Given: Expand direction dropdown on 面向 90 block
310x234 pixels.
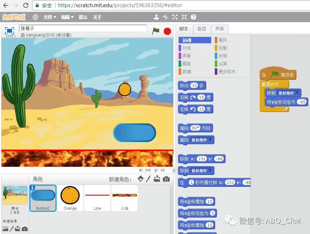Looking at the screenshot, I should [x=198, y=128].
